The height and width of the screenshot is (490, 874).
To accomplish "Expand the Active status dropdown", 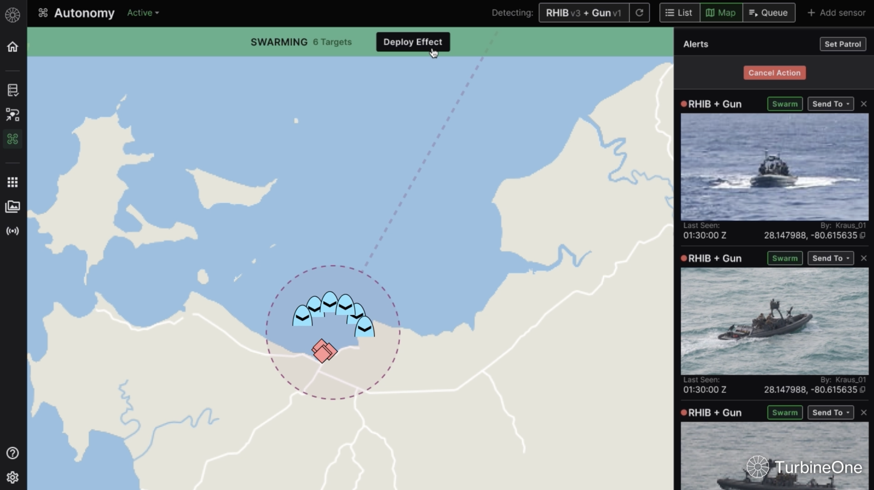I will coord(143,13).
